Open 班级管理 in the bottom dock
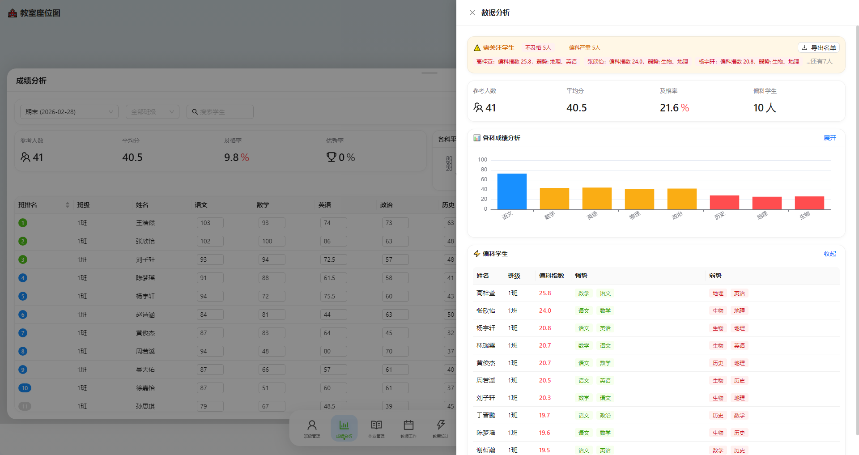Image resolution: width=859 pixels, height=455 pixels. click(312, 428)
